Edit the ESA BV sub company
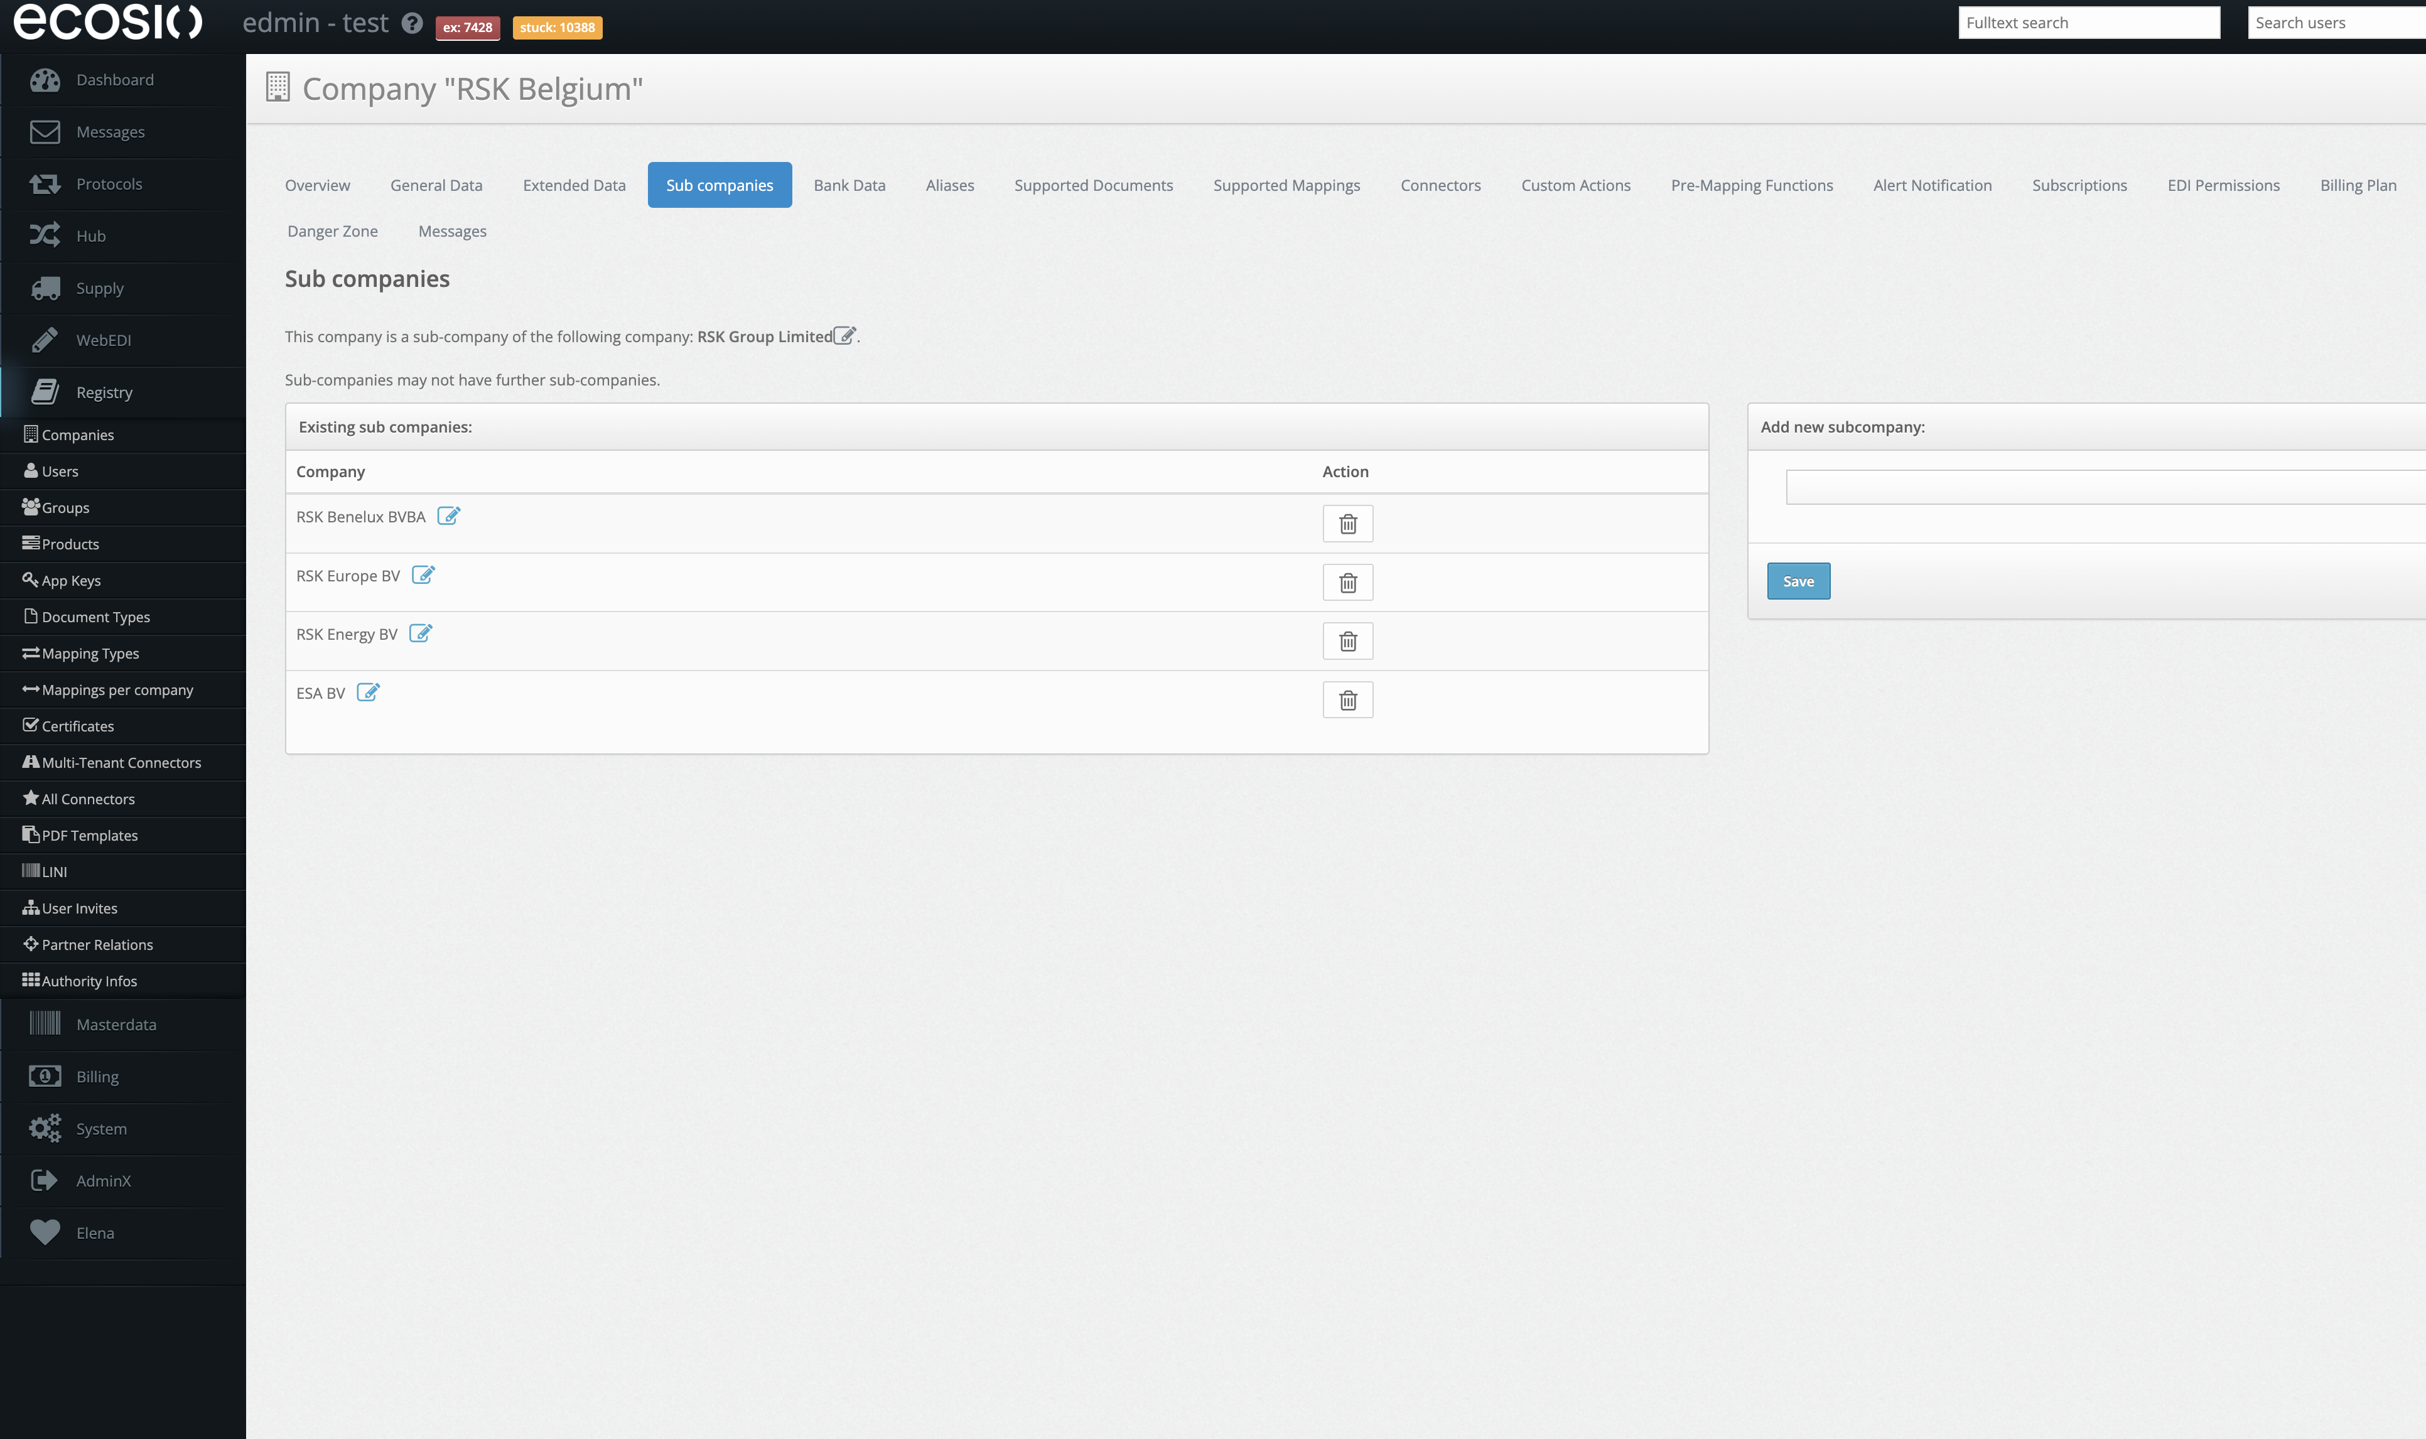Viewport: 2426px width, 1439px height. pos(367,693)
